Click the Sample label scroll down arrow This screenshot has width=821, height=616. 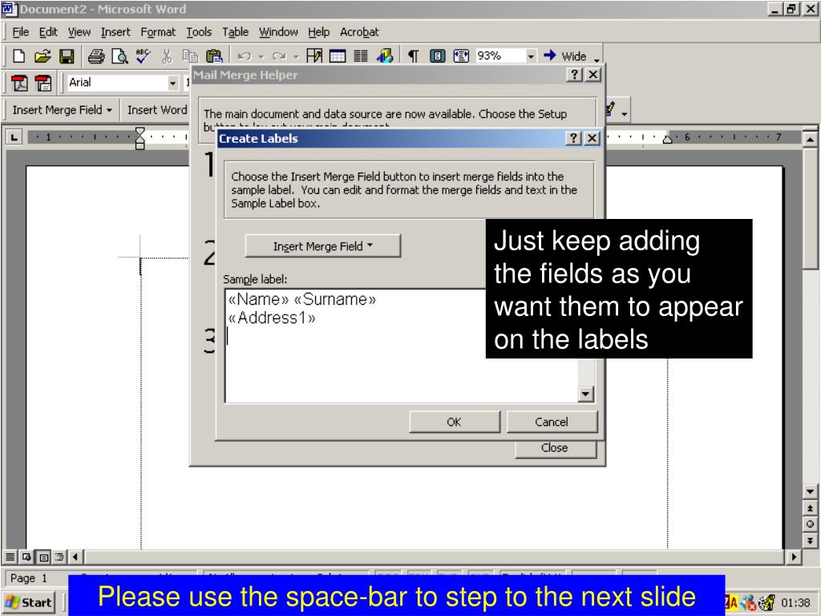point(586,394)
